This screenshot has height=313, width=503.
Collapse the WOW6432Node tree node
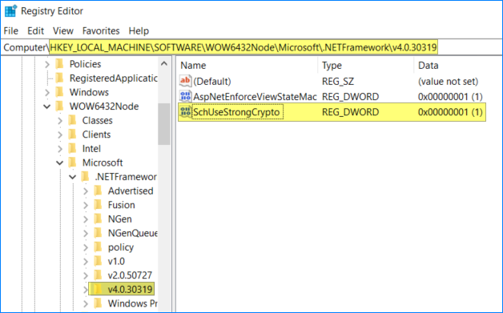47,106
